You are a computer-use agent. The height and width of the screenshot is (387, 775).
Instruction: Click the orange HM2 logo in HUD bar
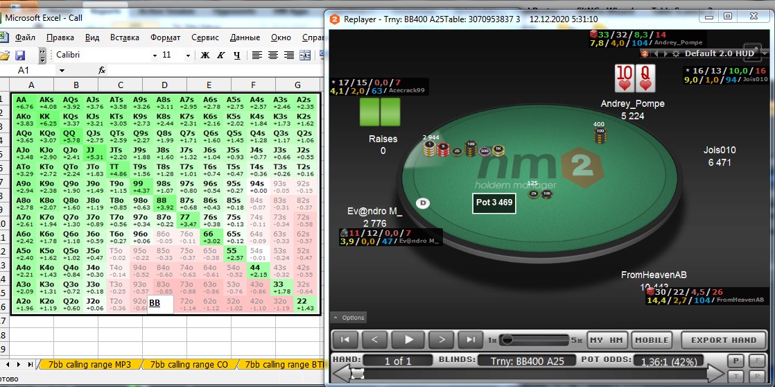645,53
